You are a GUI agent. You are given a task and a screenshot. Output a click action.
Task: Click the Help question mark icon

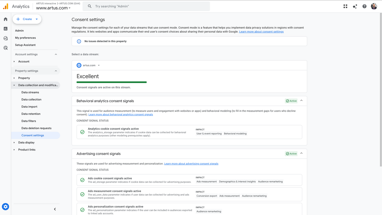coord(364,6)
